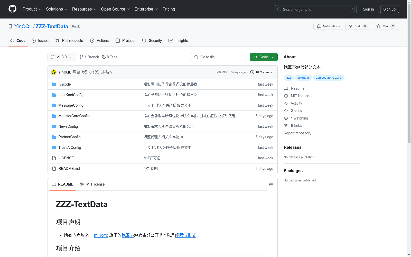Open the 18 Commits history link

[261, 72]
